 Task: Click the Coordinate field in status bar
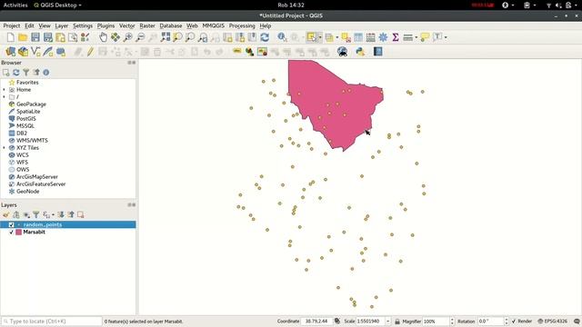tap(317, 321)
